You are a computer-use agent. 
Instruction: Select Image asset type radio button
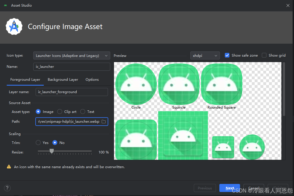pos(38,112)
